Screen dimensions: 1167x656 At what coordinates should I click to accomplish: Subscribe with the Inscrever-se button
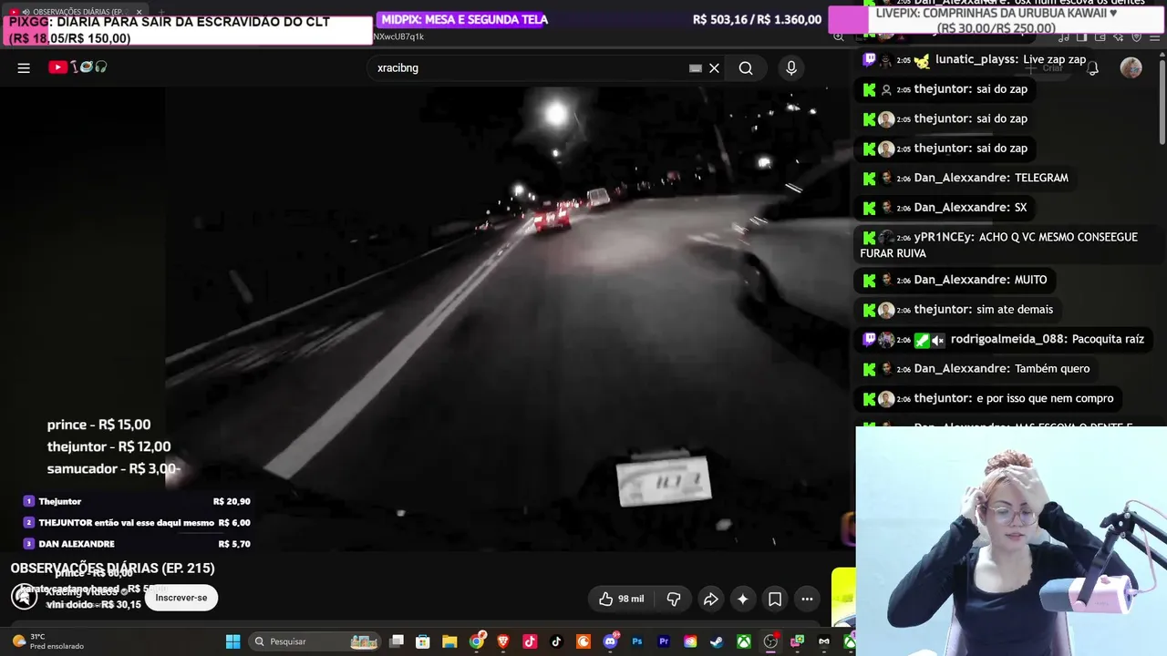[x=181, y=598]
